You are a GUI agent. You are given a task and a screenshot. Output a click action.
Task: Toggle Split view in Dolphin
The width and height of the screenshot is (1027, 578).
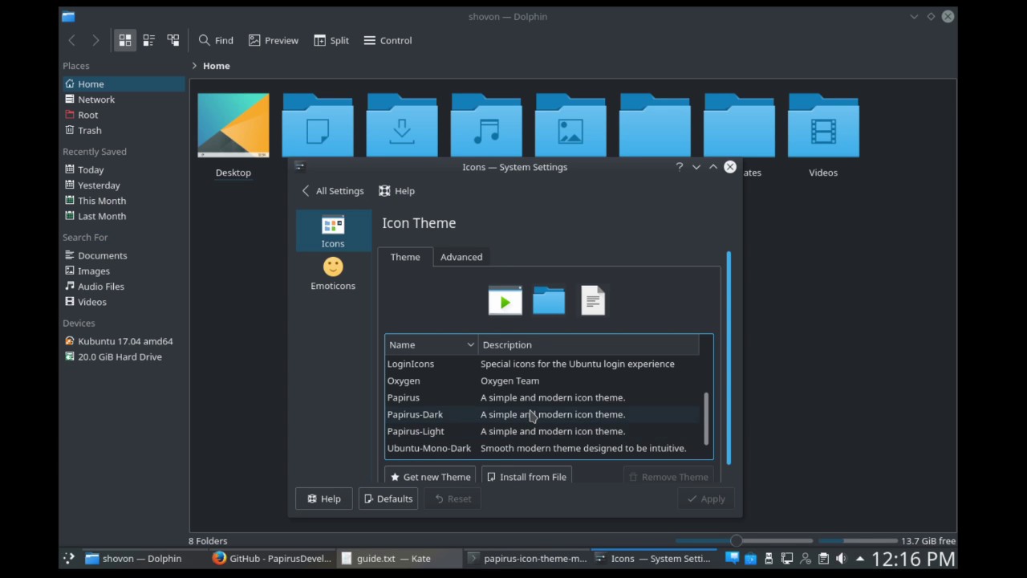pos(331,40)
